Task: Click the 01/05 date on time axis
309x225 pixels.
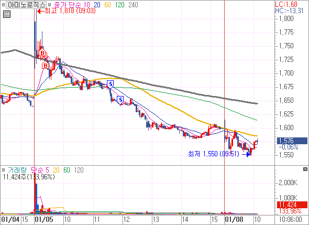Action: coord(44,219)
